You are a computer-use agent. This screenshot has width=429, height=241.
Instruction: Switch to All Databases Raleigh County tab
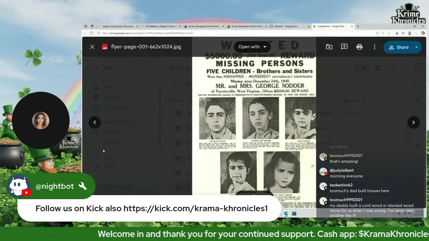tap(162, 26)
